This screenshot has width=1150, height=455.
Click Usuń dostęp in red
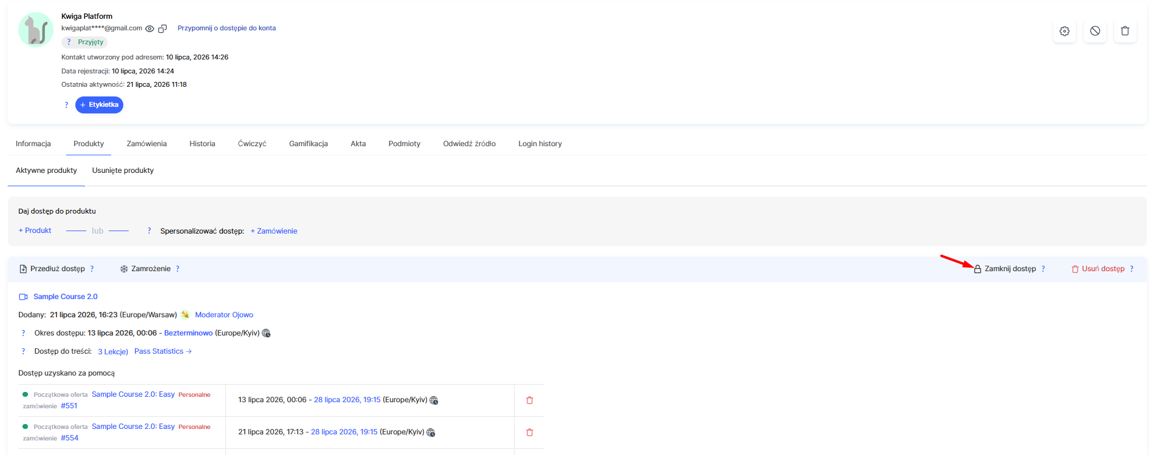pos(1098,269)
